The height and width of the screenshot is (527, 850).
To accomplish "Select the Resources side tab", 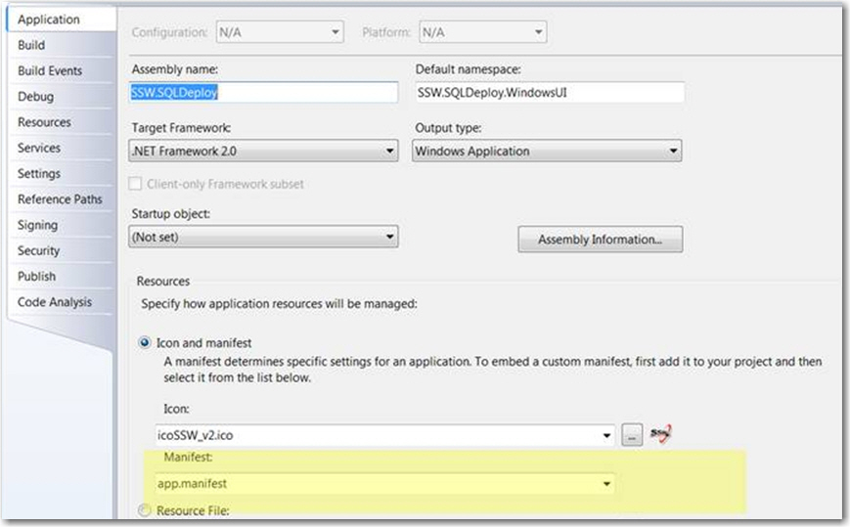I will (44, 122).
